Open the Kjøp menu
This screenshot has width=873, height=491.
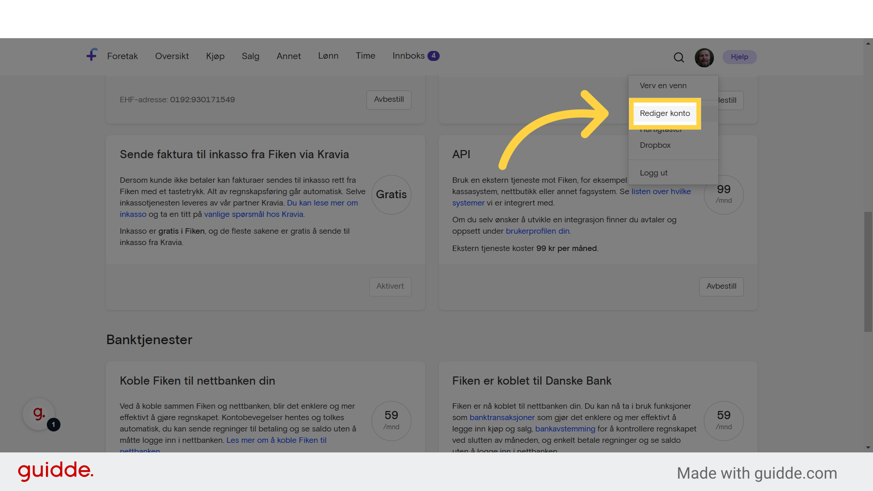click(x=215, y=56)
